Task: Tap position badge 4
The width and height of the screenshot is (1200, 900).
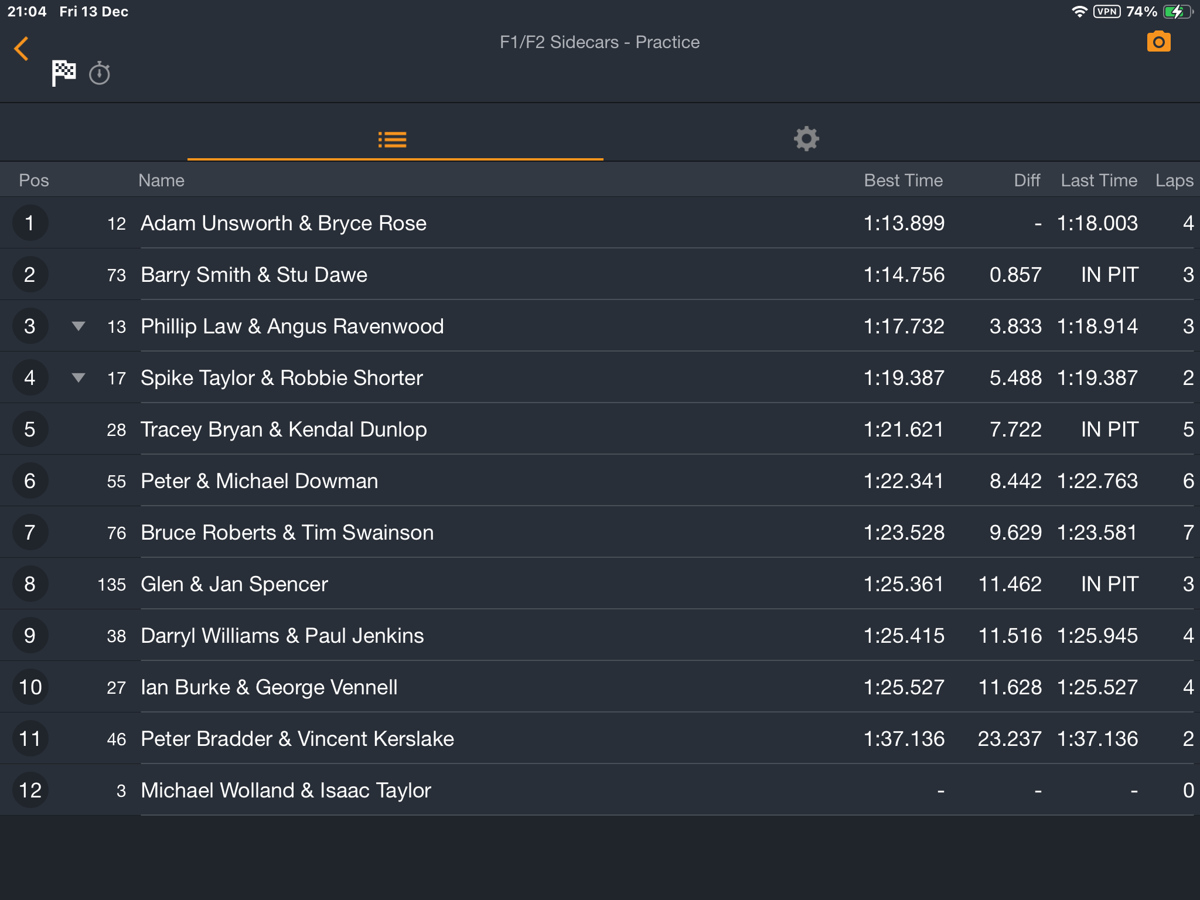Action: tap(30, 378)
